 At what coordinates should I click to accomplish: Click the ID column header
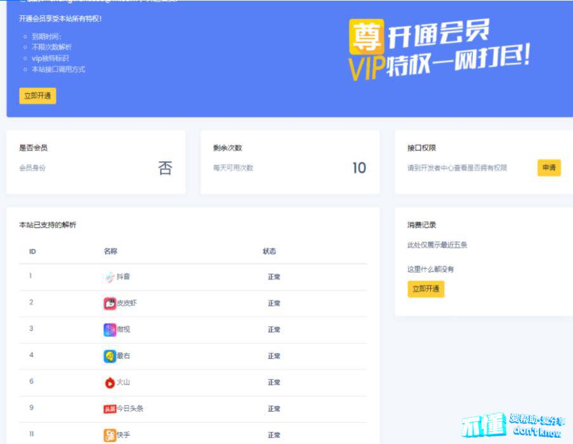click(x=32, y=252)
